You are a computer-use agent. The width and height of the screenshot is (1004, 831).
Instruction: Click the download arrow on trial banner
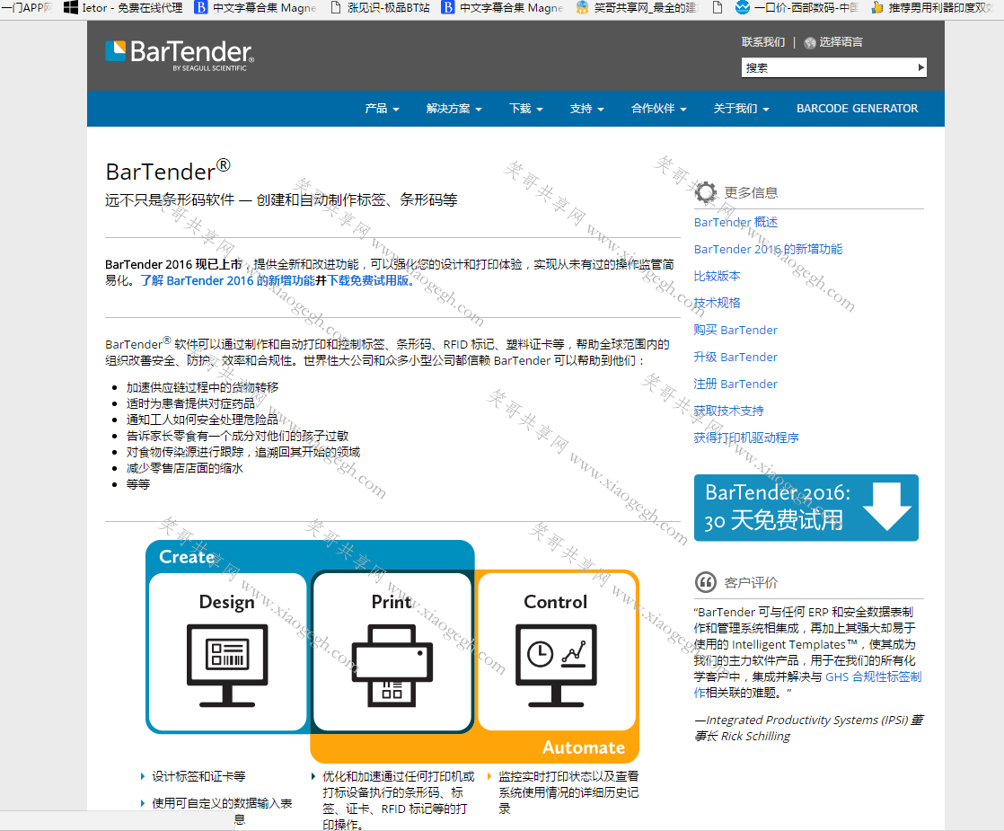(x=887, y=507)
